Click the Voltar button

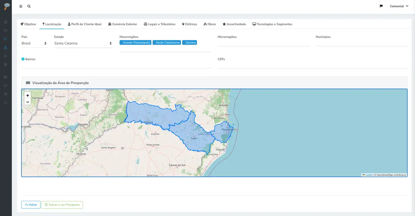pyautogui.click(x=31, y=205)
